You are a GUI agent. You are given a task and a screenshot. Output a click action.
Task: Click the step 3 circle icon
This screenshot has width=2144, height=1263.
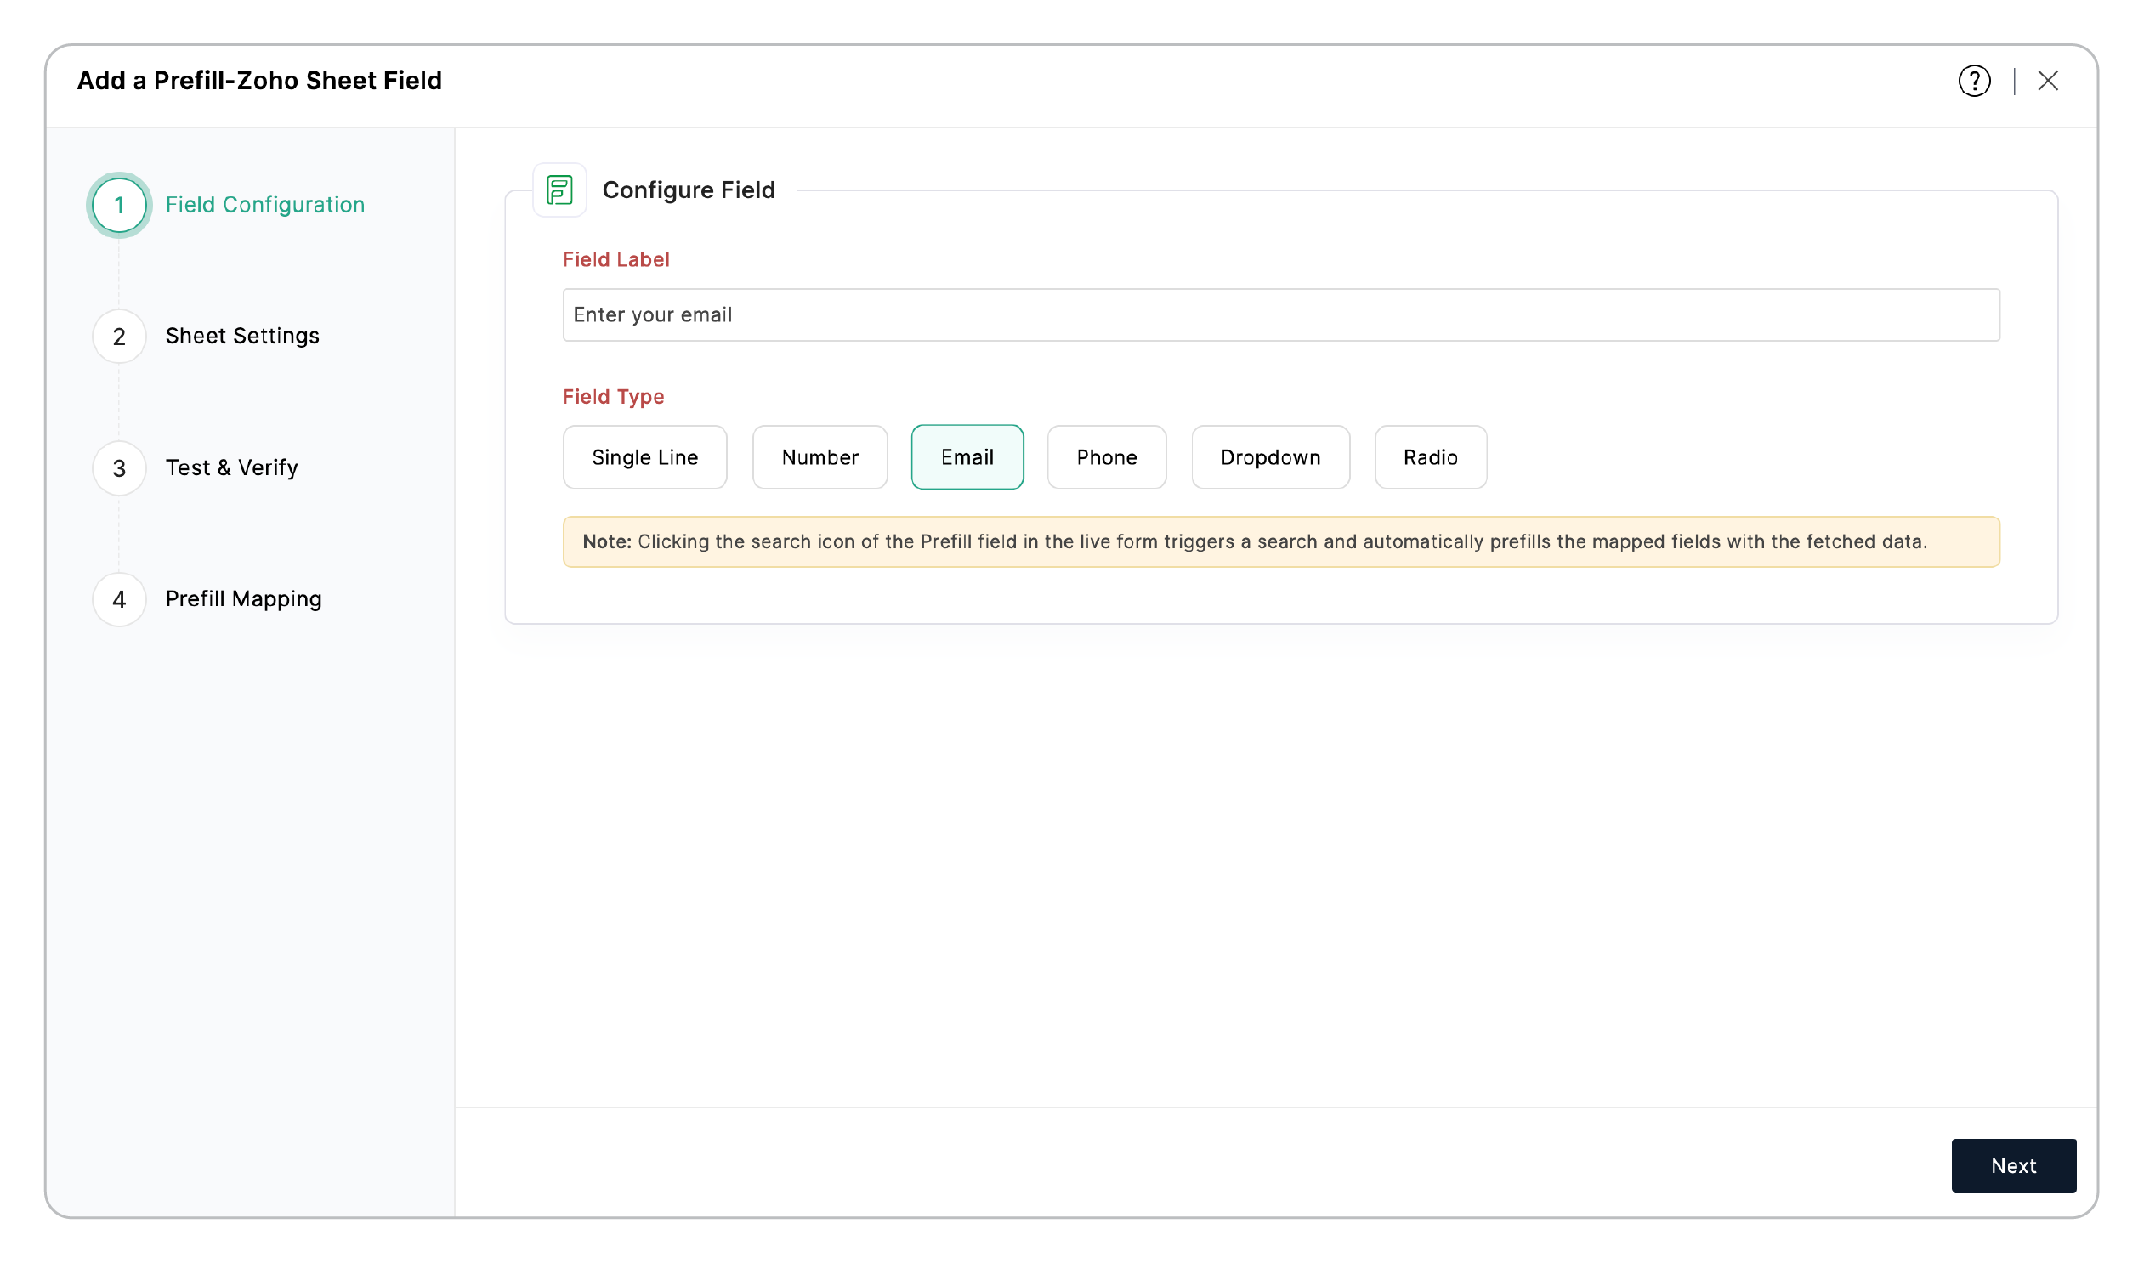(119, 468)
